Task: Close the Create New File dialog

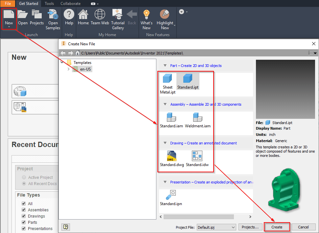Action: (x=313, y=44)
